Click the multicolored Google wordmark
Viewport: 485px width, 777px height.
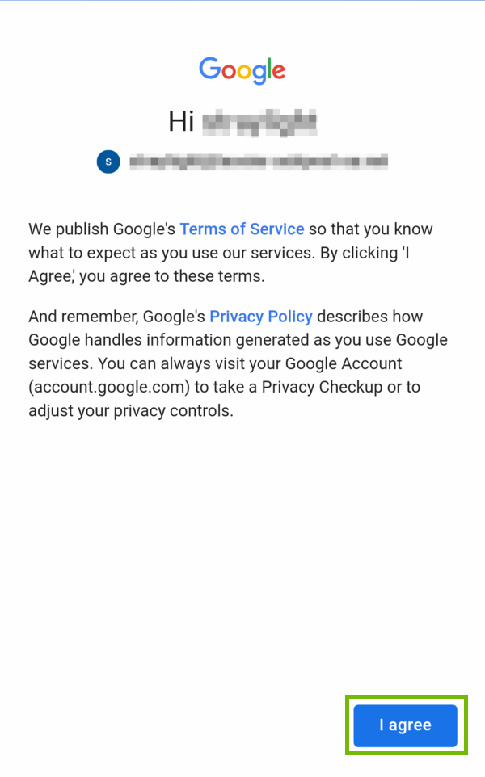[242, 71]
